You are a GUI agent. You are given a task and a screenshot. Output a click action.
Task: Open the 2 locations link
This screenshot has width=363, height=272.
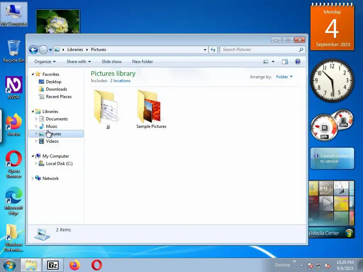[120, 81]
